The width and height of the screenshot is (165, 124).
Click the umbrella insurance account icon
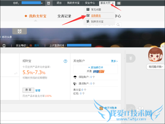75,77
